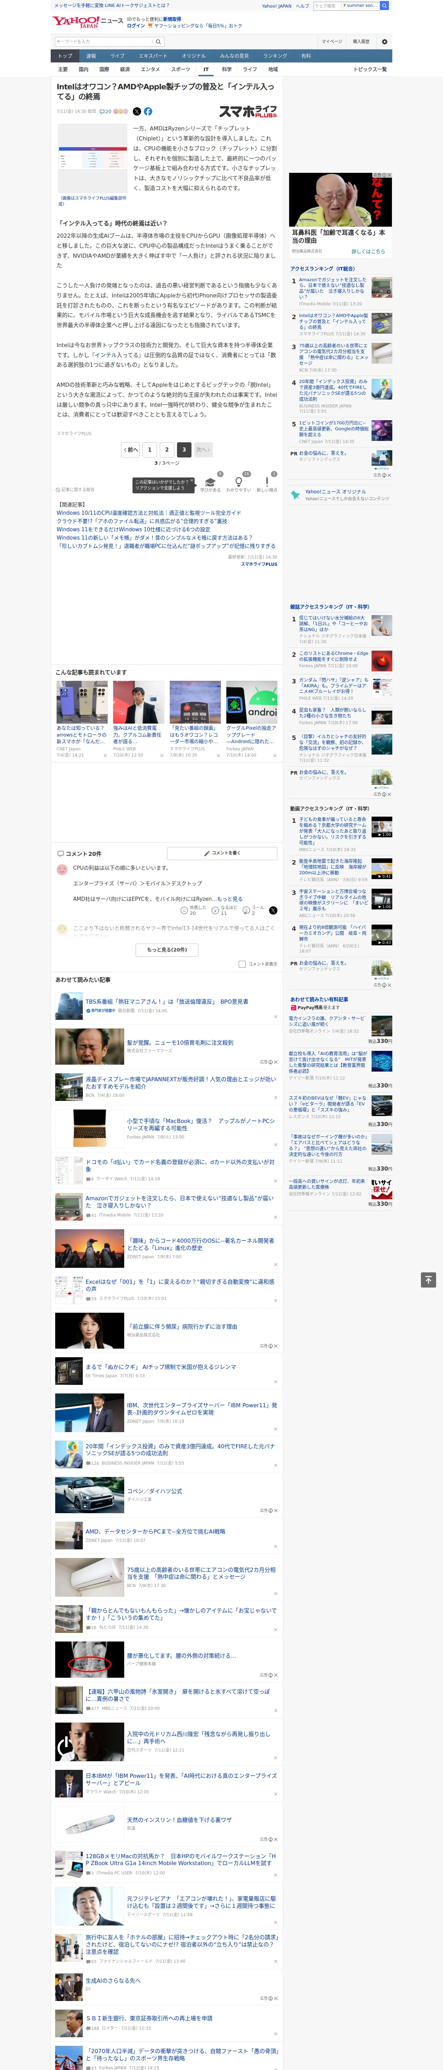Viewport: 443px width, 2070px height.
Task: Click the 購入履歴 link
Action: click(361, 42)
